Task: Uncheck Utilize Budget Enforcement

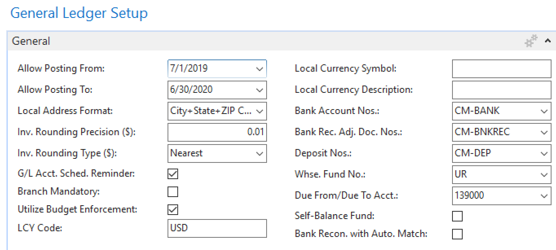Action: click(173, 210)
